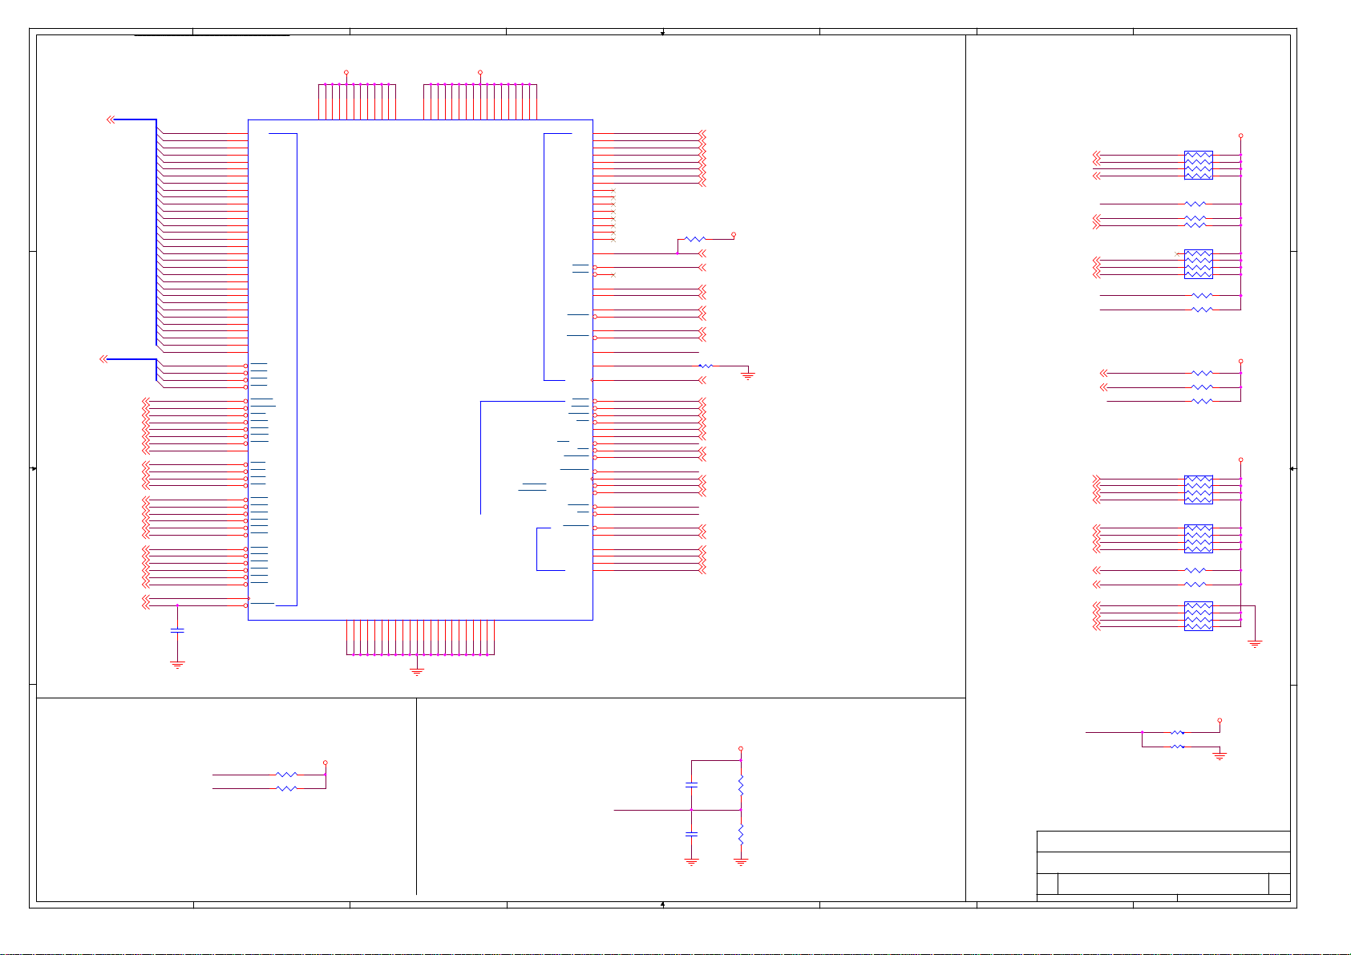
Task: Click the left power symbol above IC top pins
Action: [346, 72]
